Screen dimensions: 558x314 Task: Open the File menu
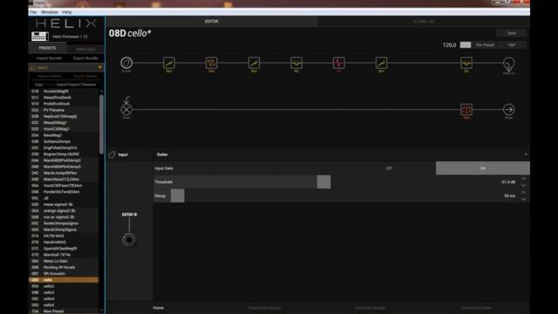(x=33, y=12)
